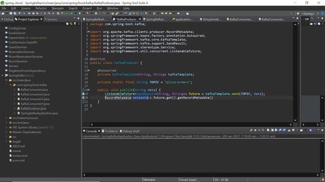Screen dimensions: 325x182
Task: Close the Console view tab
Action: point(99,131)
